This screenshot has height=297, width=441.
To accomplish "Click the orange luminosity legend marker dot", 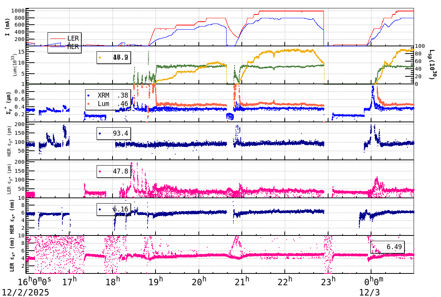I will coord(99,57).
